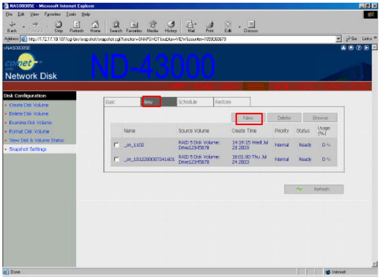The image size is (380, 277).
Task: Click snapshot name _sn_1102
Action: coord(134,145)
